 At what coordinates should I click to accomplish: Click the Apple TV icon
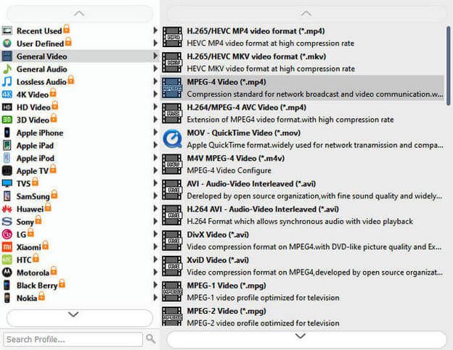point(7,171)
